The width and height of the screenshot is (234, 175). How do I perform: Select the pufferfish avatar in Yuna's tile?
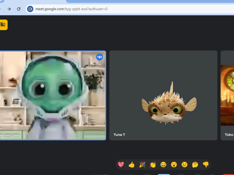point(169,105)
